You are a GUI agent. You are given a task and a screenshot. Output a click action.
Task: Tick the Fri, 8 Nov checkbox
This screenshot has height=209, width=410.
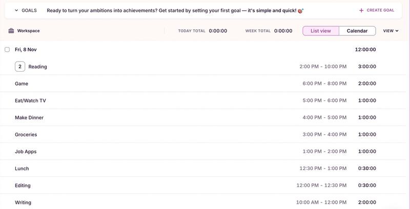[x=7, y=50]
